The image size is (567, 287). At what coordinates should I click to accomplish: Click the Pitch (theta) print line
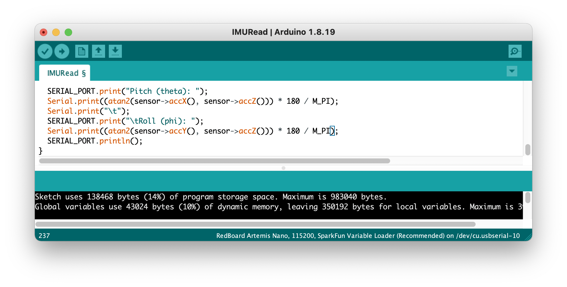coord(127,91)
